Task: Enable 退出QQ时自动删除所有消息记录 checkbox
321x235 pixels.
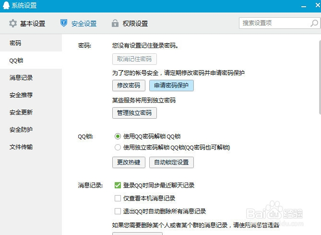Action: point(118,211)
